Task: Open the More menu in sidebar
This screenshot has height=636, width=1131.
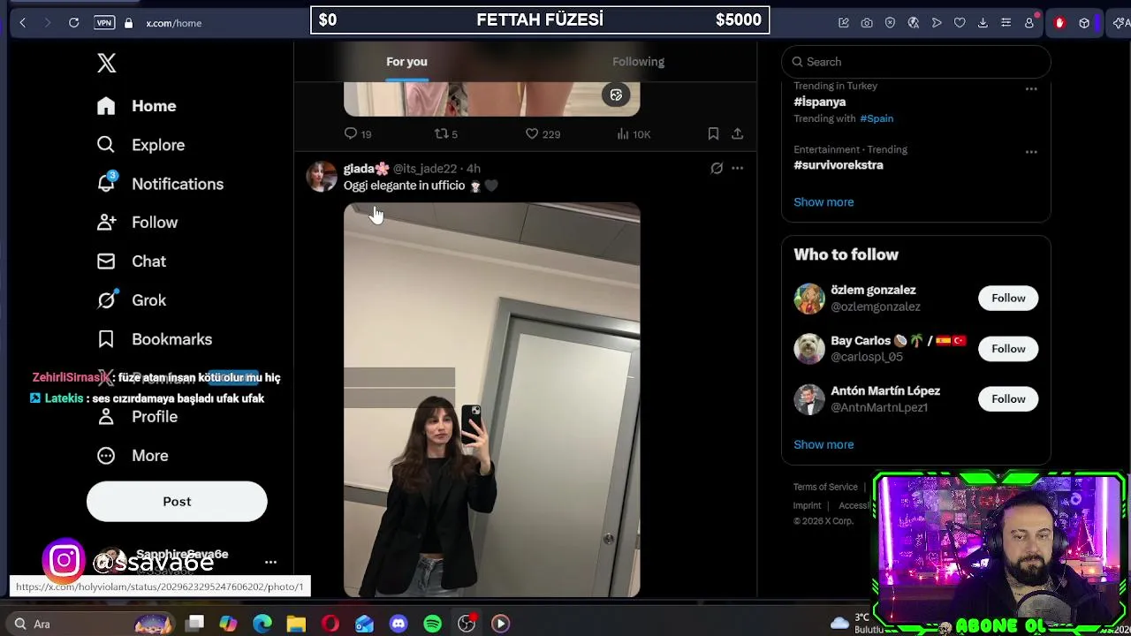Action: (x=133, y=456)
